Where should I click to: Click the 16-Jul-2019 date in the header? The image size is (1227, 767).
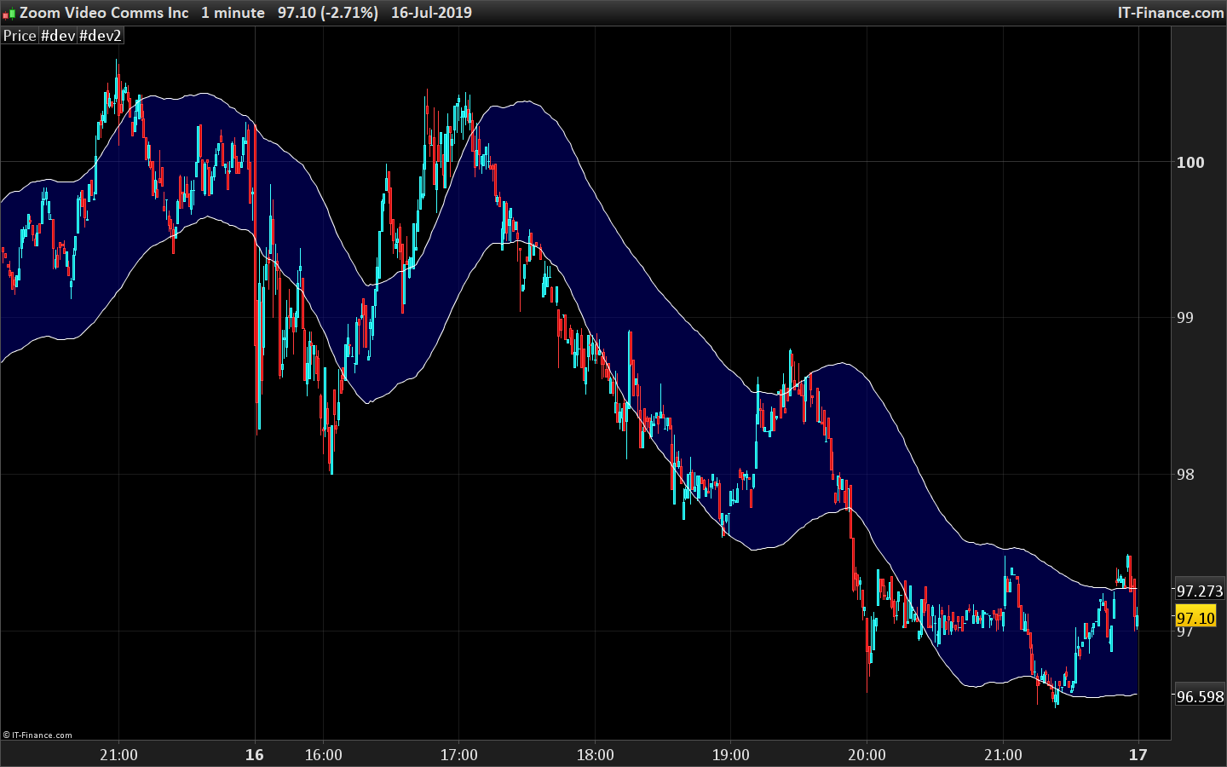[431, 13]
